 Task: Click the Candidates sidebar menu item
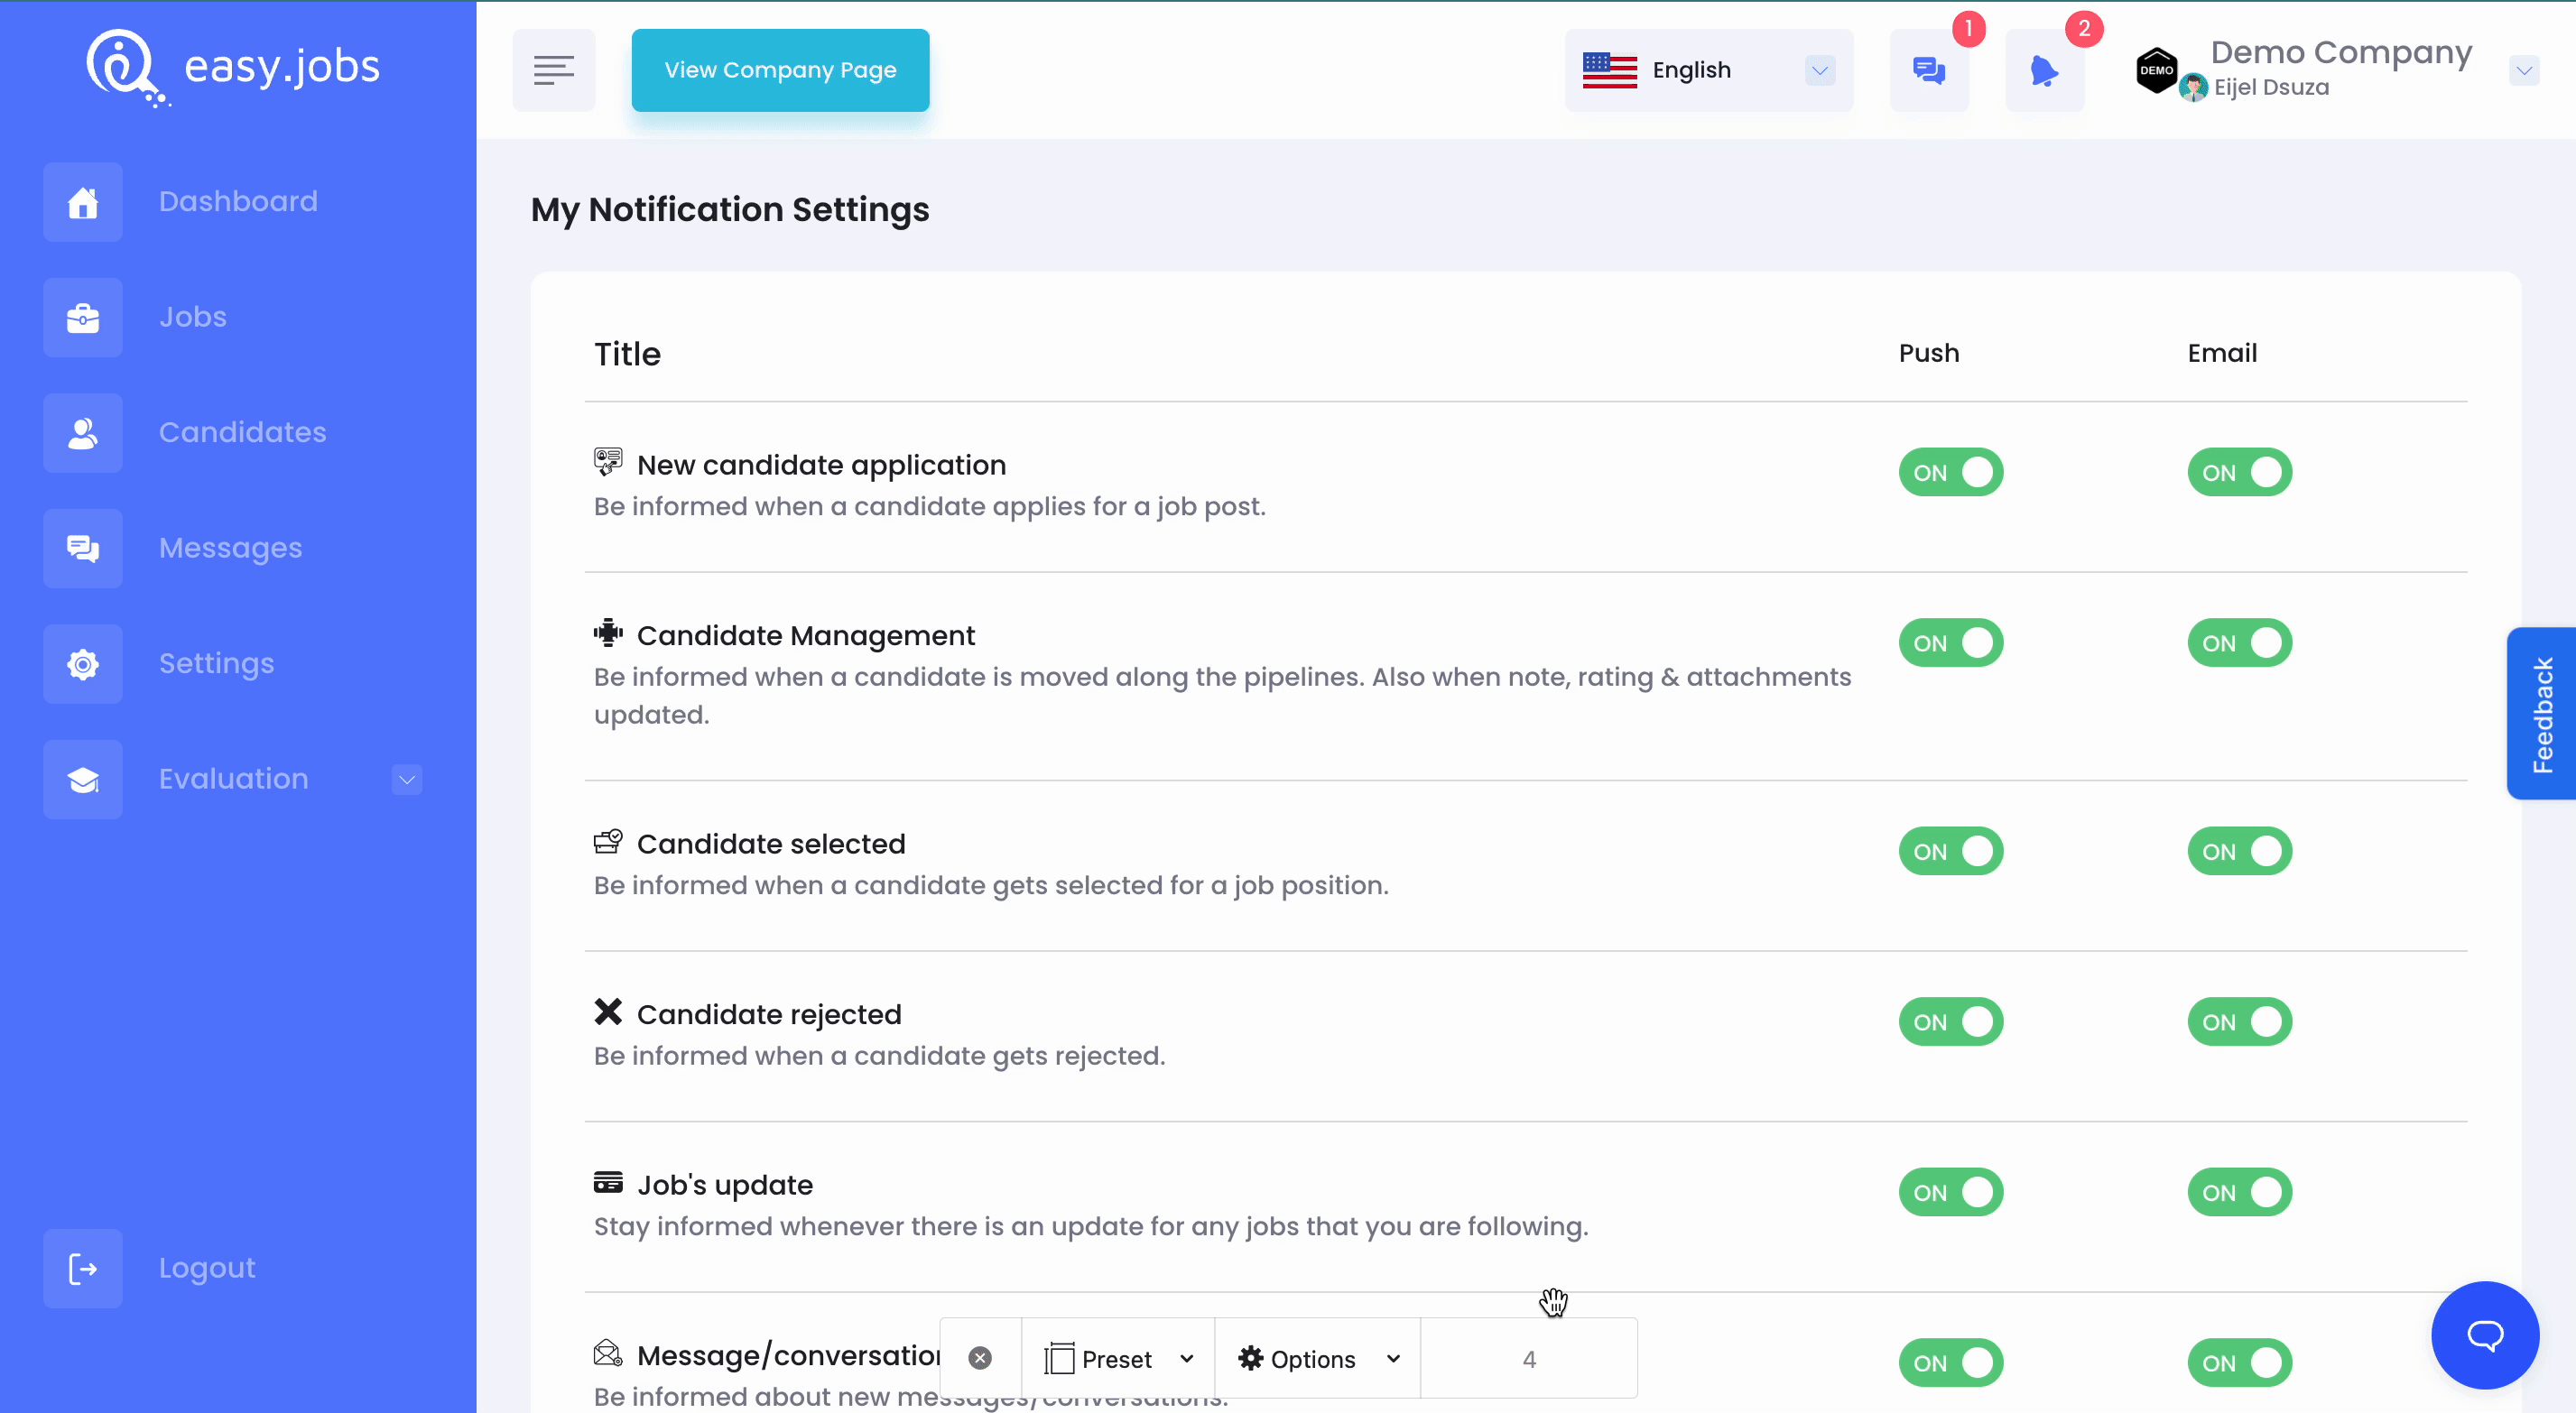244,431
